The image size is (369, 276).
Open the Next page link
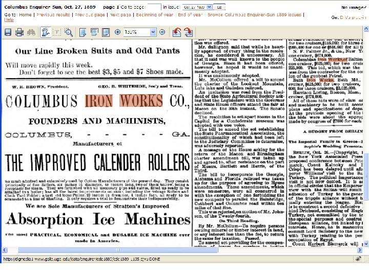click(120, 14)
